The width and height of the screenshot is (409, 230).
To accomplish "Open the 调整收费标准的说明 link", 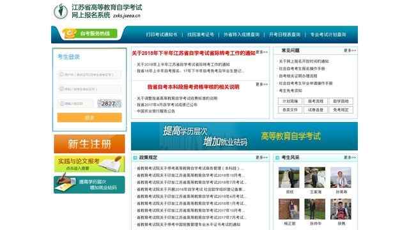I will click(x=177, y=98).
